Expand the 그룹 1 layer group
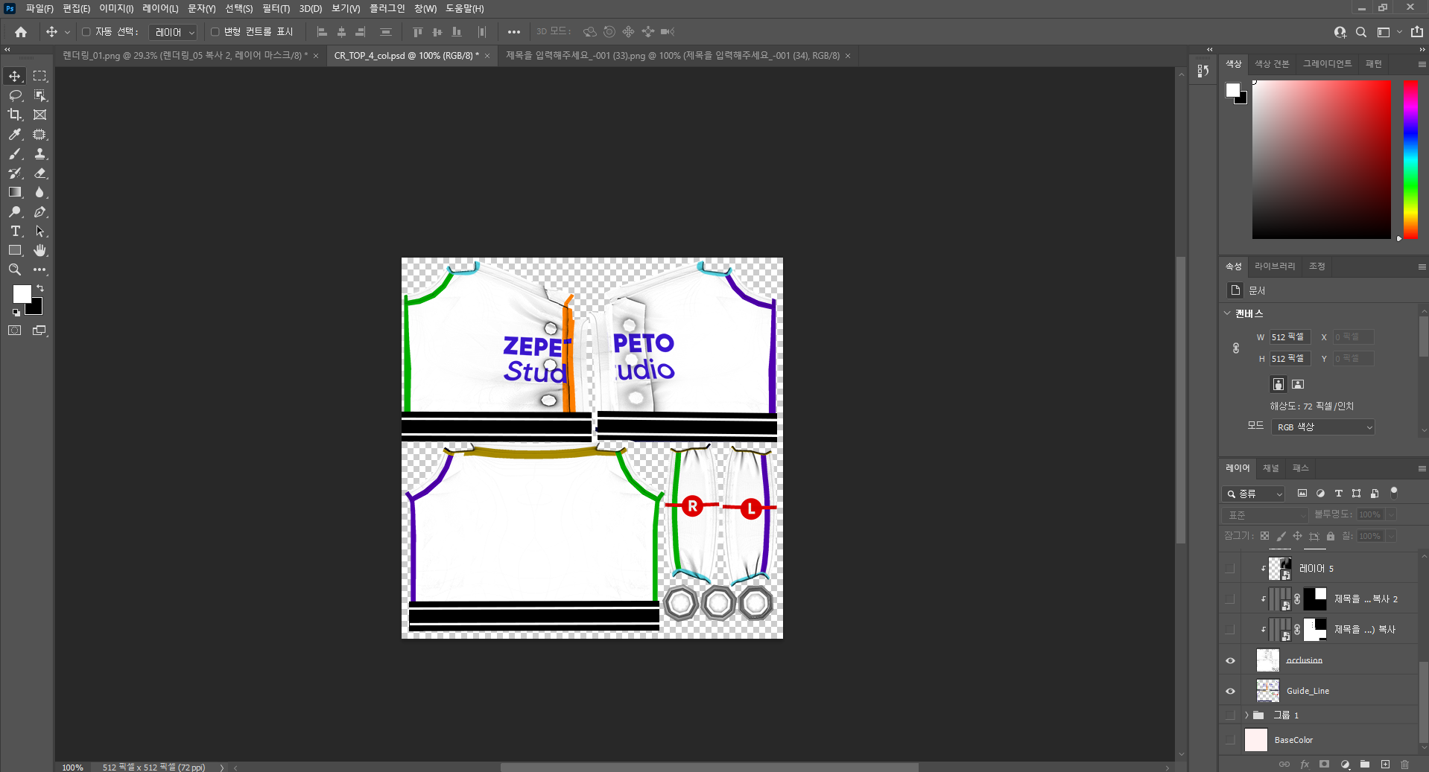This screenshot has height=772, width=1429. (x=1246, y=715)
